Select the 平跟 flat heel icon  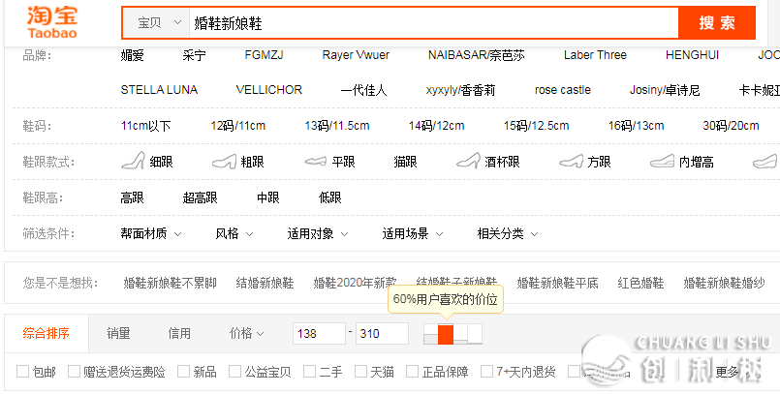[315, 161]
